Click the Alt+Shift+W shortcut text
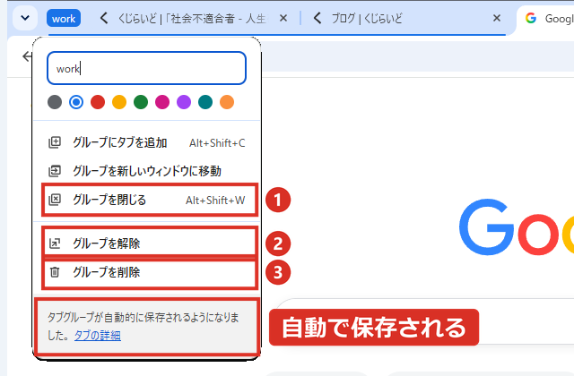Screen dimensions: 574x376 pos(215,201)
